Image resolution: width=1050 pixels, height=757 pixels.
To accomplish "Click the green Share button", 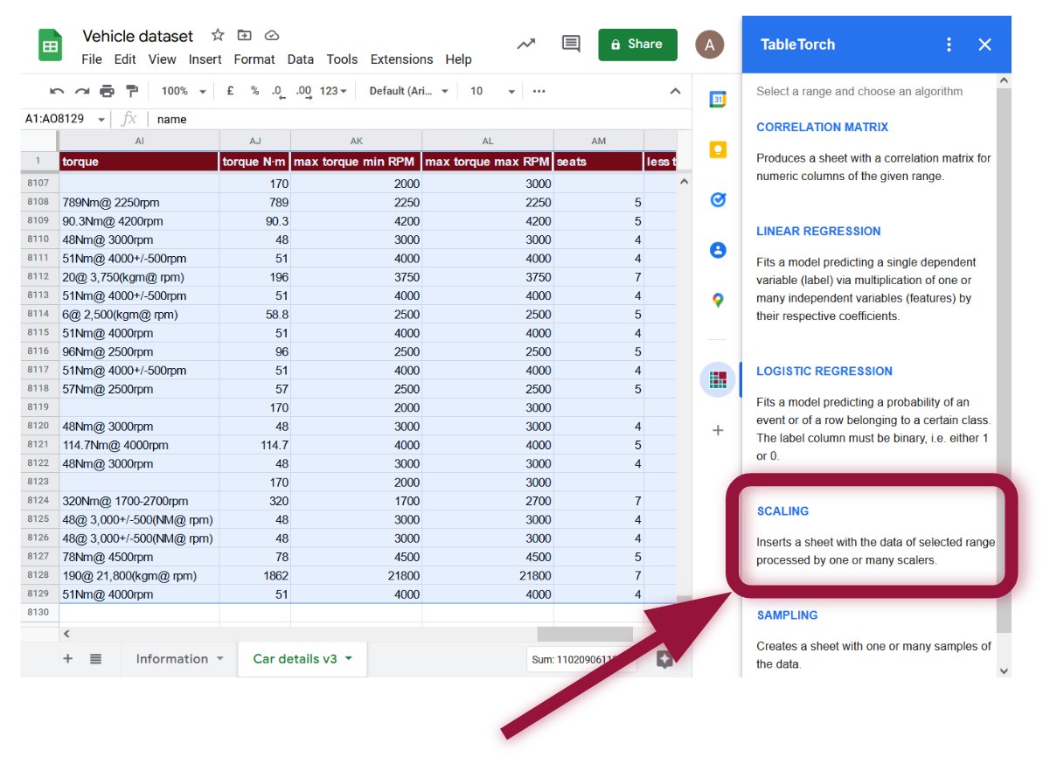I will (x=637, y=45).
